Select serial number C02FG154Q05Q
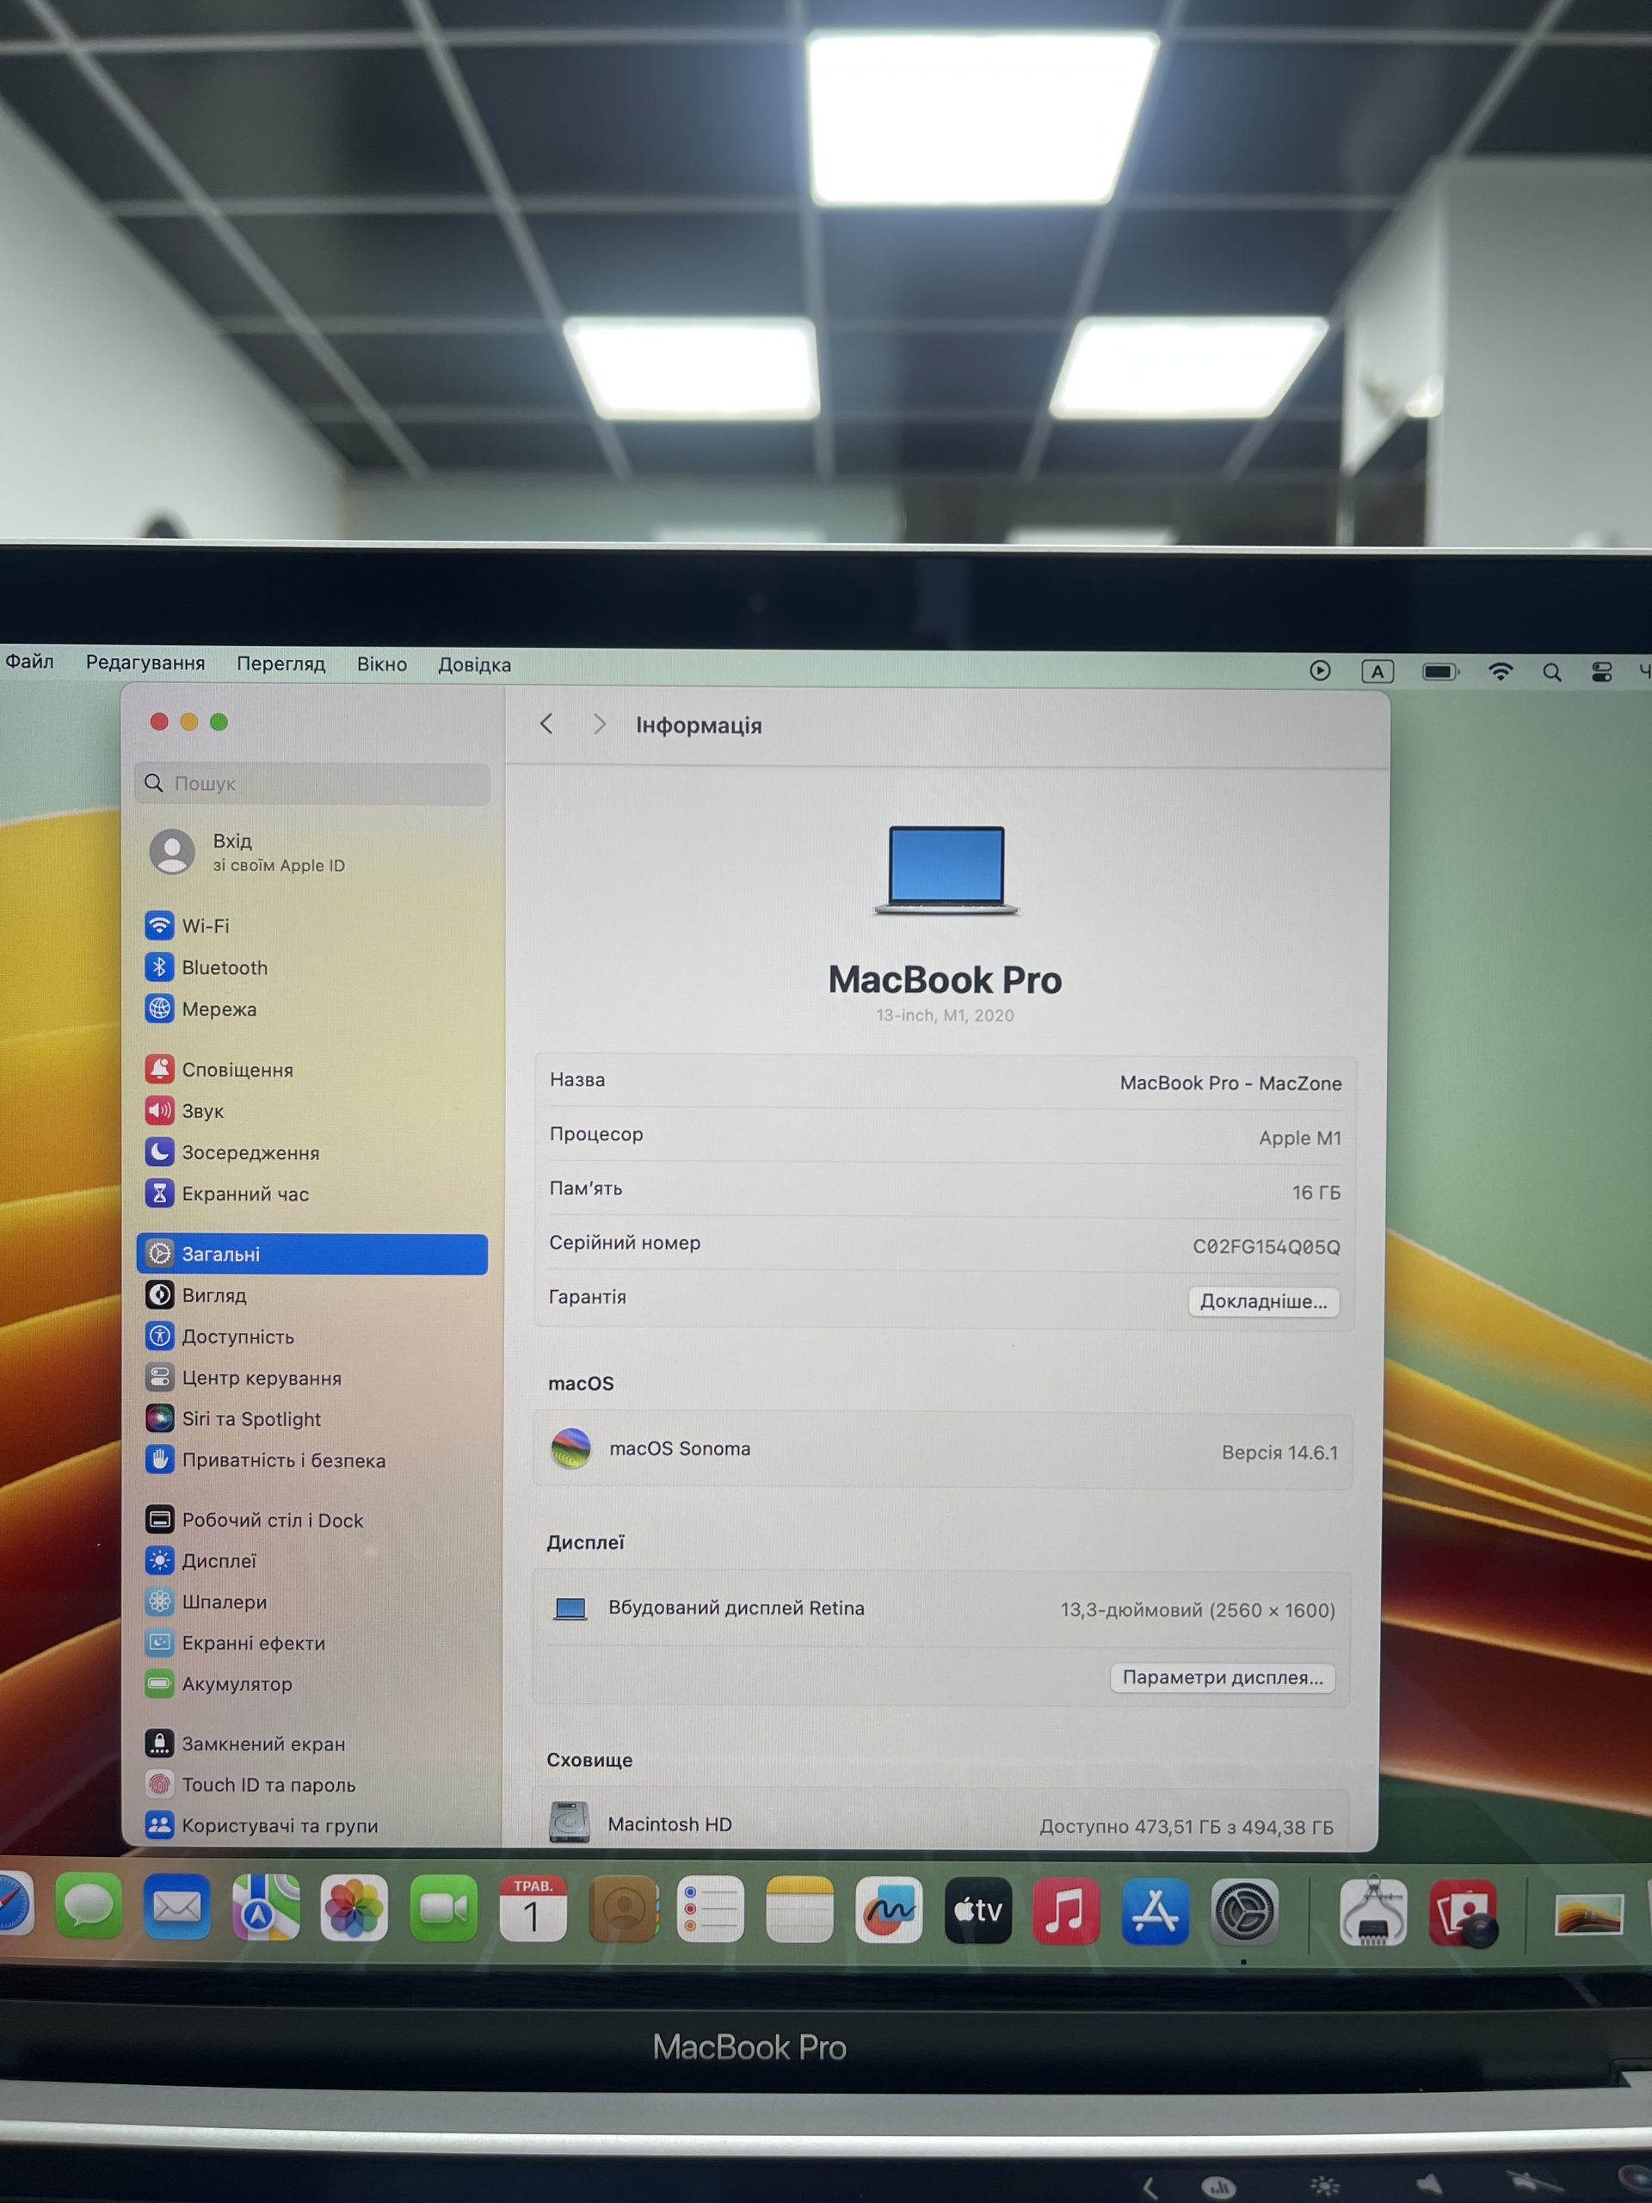 (x=1267, y=1247)
